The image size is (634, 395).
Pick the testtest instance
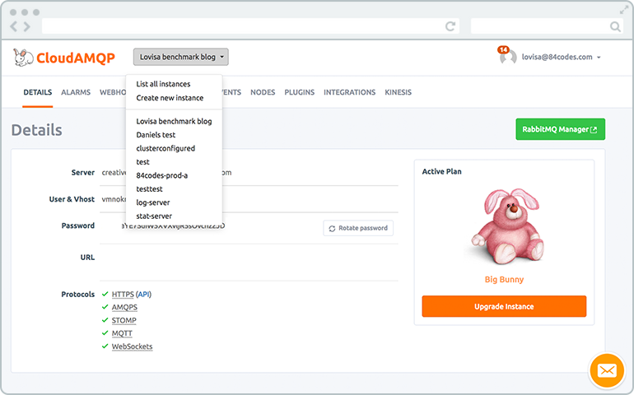click(x=149, y=188)
